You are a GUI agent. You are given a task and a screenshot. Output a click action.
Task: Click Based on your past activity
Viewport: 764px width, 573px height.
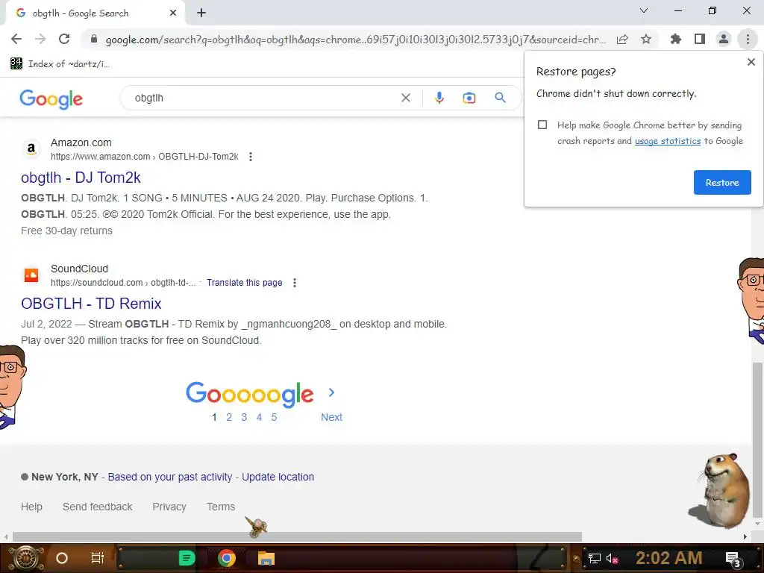[x=169, y=477]
